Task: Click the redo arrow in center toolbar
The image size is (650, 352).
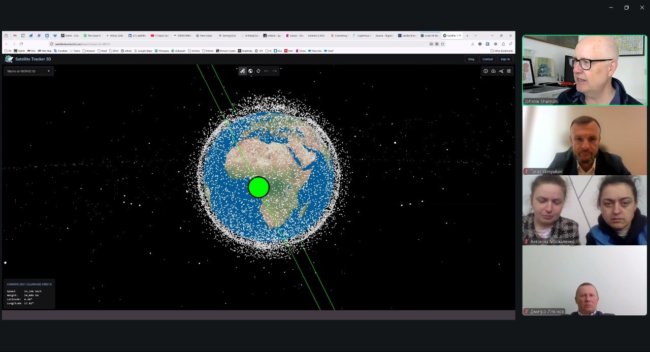Action: pos(274,71)
